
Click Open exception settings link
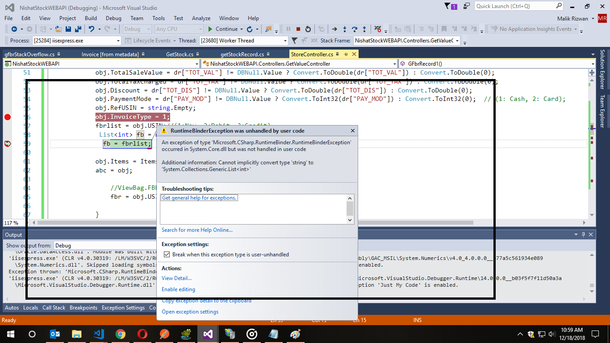[190, 312]
